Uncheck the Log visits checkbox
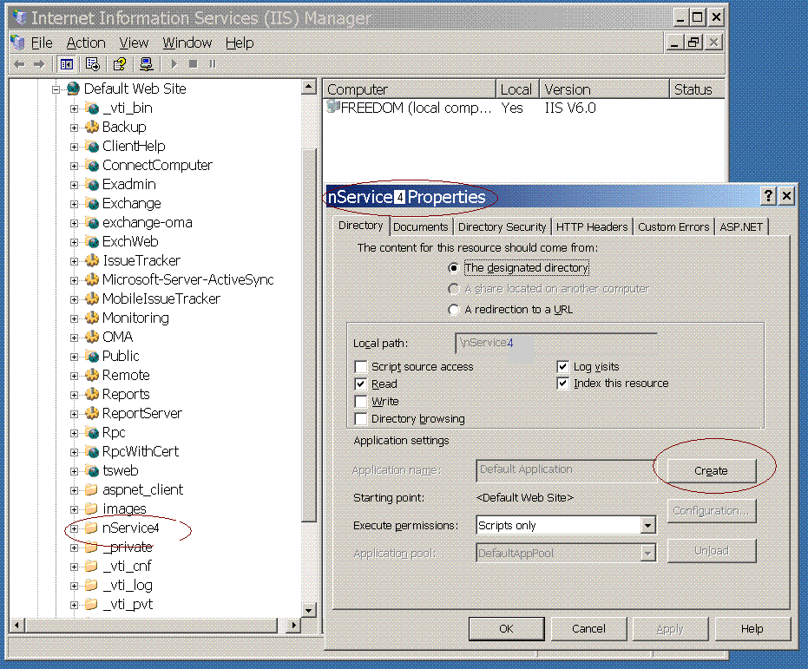The image size is (808, 669). pos(563,367)
